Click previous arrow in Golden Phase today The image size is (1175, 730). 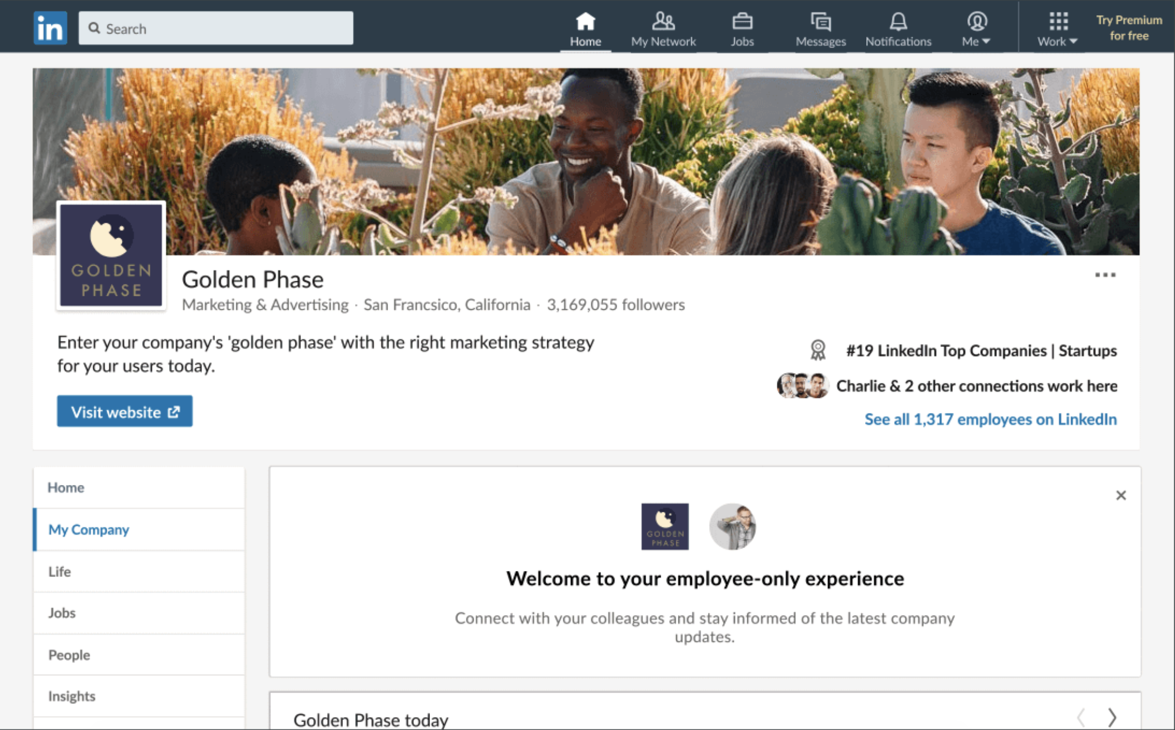(x=1082, y=717)
